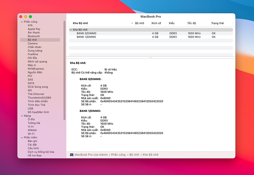The image size is (254, 175).
Task: Select Bluetooth in the sidebar
Action: (x=34, y=36)
